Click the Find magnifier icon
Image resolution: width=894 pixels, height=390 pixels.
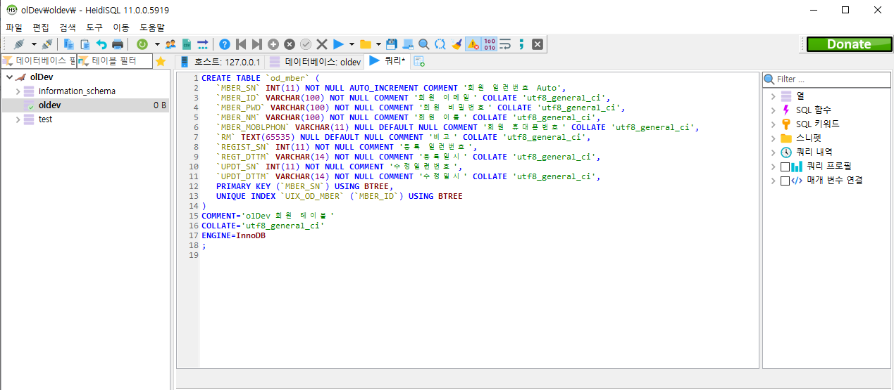(424, 44)
